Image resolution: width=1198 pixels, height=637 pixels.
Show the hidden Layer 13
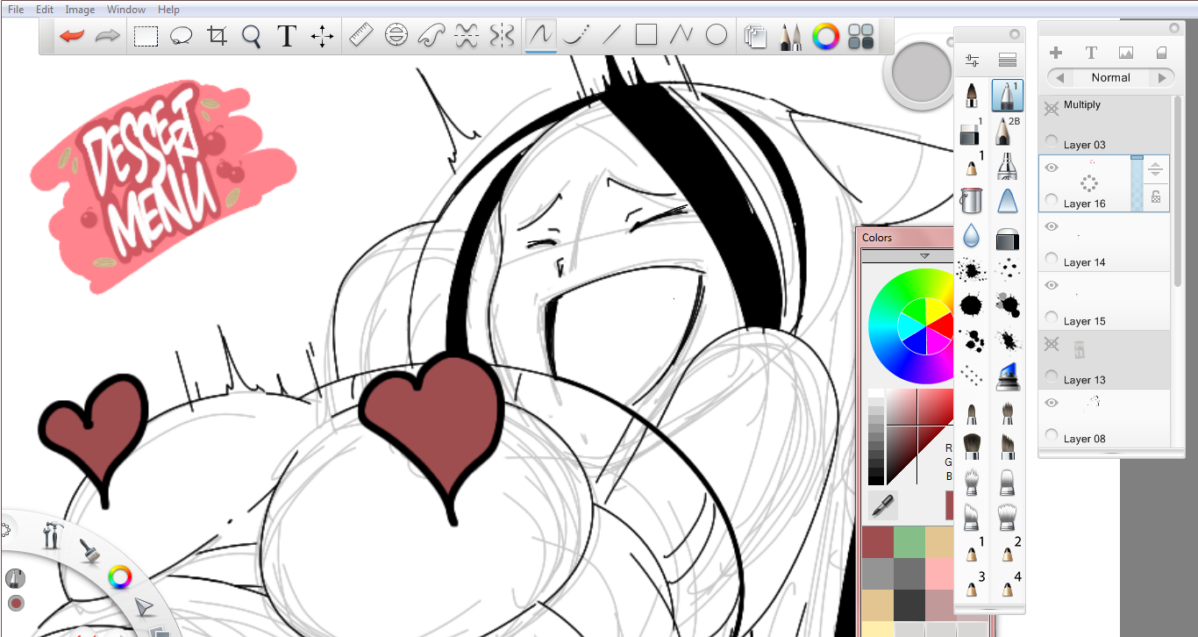click(x=1052, y=344)
